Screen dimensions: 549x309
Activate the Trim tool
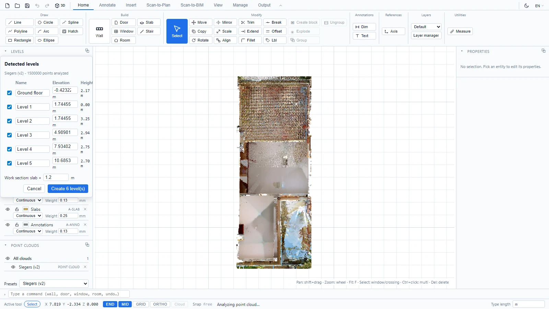(x=250, y=22)
